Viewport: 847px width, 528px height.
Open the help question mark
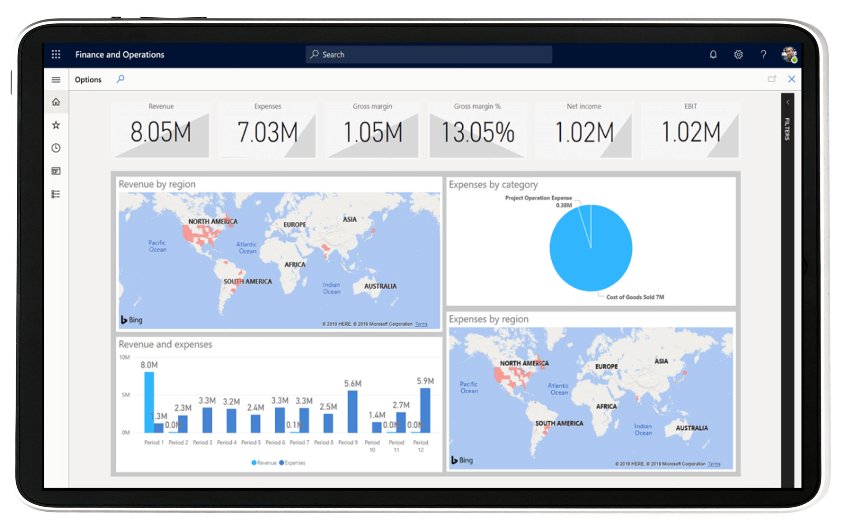tap(763, 55)
